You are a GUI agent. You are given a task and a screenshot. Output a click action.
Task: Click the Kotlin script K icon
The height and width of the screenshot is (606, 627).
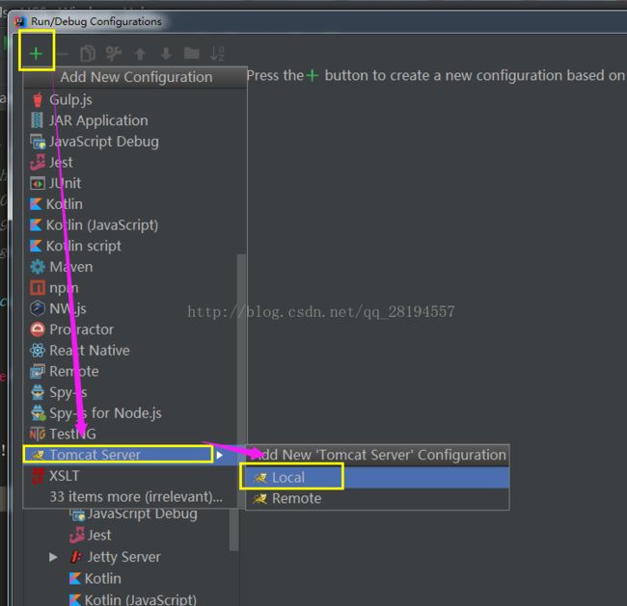[36, 246]
